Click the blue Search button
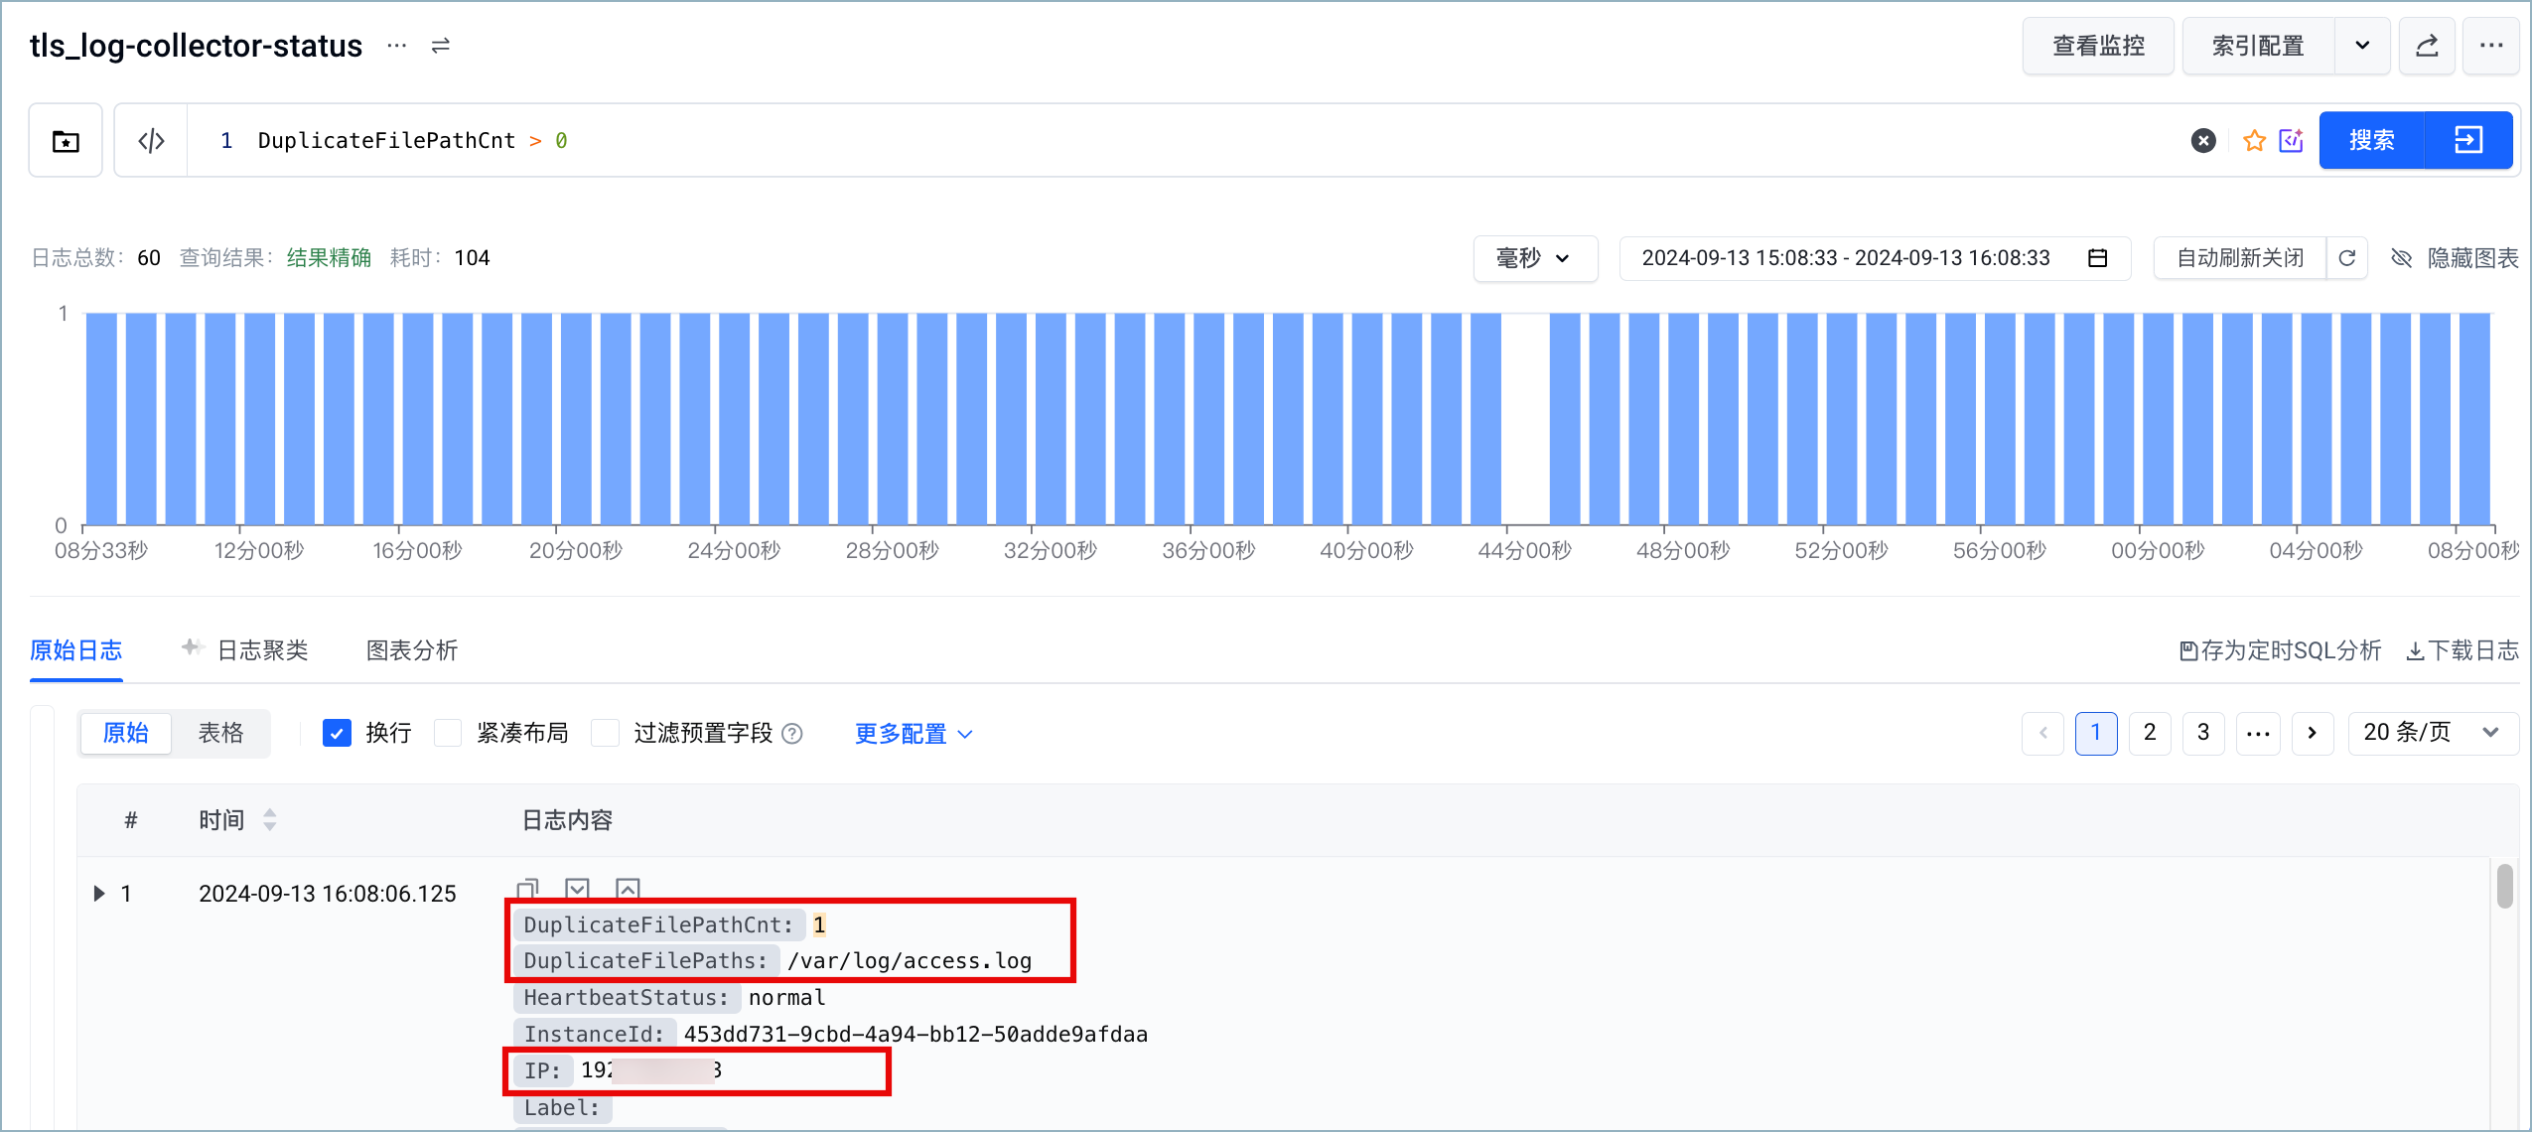 [x=2371, y=140]
